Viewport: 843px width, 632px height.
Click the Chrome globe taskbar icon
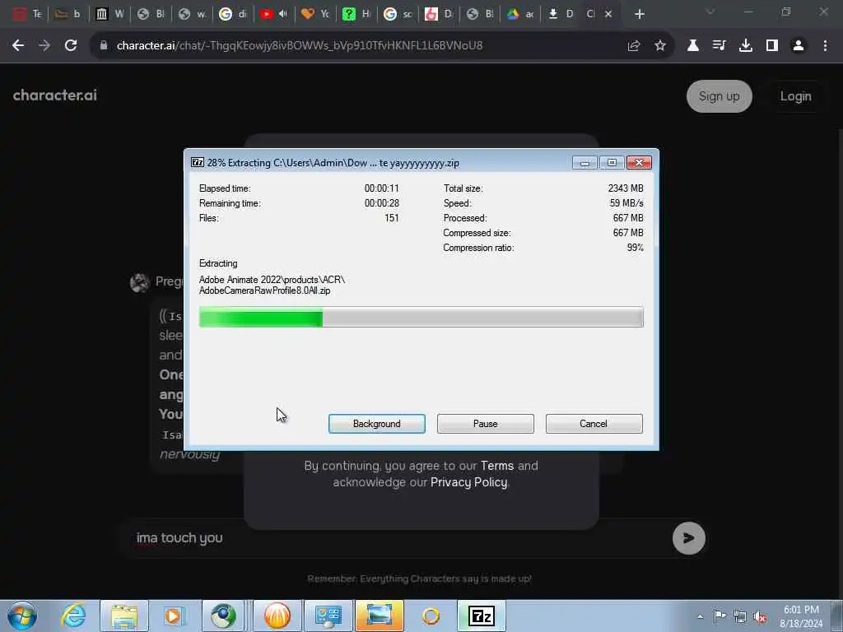pos(224,616)
